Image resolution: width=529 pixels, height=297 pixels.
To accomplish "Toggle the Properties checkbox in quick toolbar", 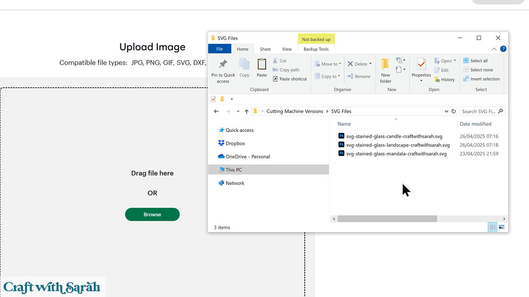I will point(213,99).
